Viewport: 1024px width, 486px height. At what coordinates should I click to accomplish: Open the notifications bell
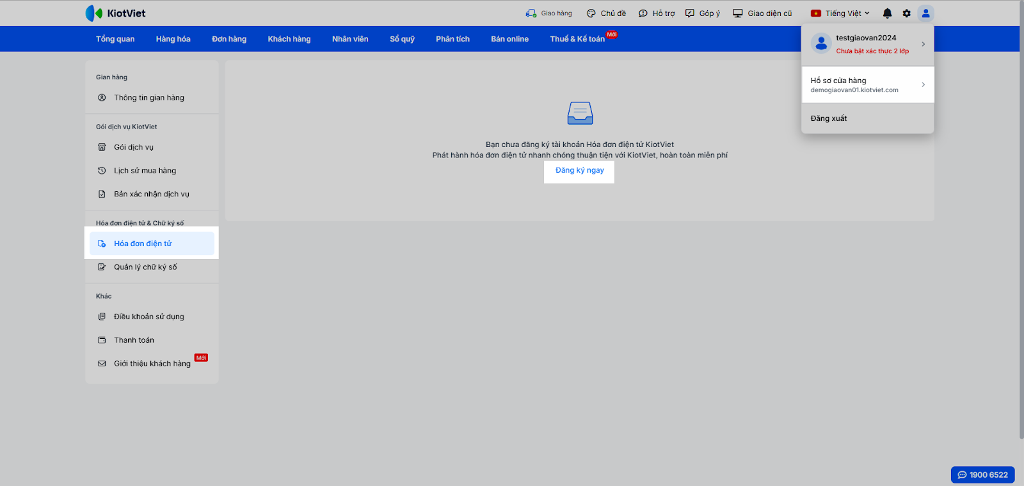pyautogui.click(x=887, y=13)
